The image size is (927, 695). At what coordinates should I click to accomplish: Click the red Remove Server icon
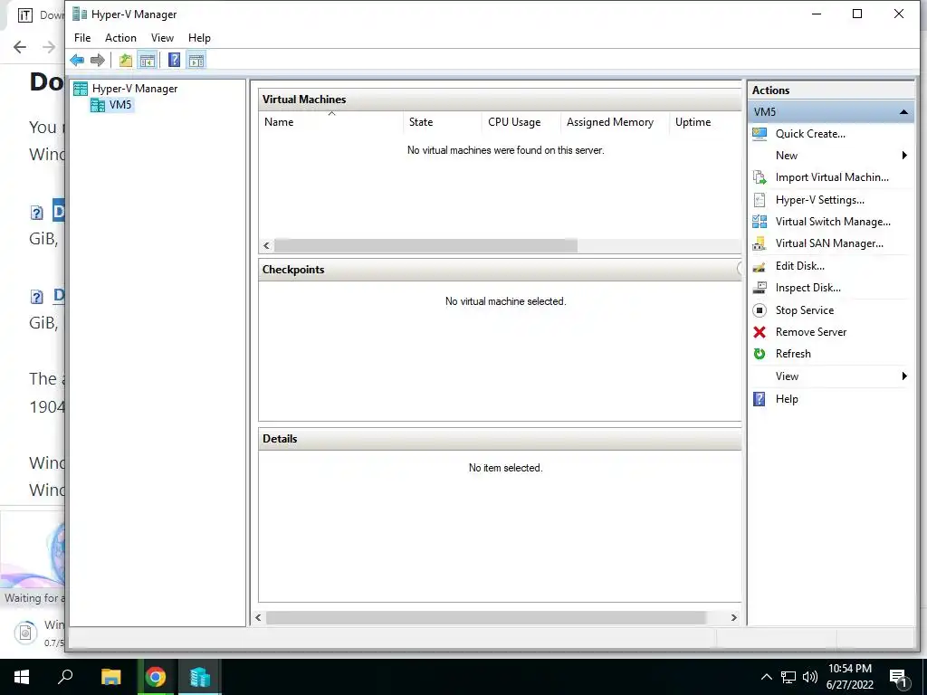pyautogui.click(x=760, y=332)
